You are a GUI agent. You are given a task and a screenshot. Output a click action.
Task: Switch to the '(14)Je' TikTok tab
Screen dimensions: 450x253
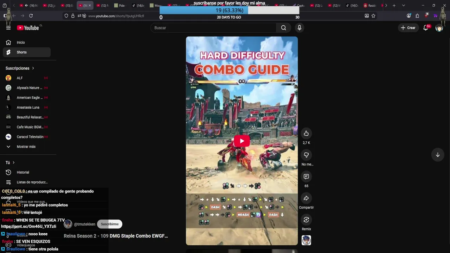pyautogui.click(x=138, y=6)
